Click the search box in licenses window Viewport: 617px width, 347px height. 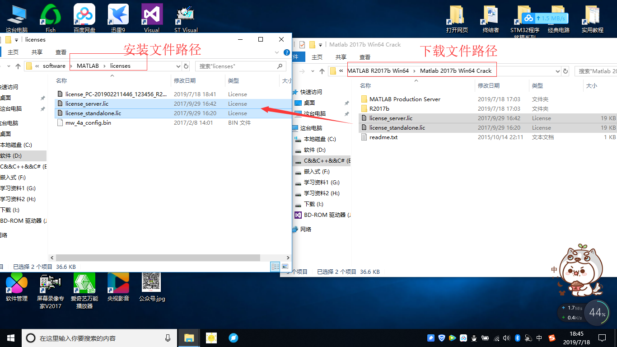241,66
